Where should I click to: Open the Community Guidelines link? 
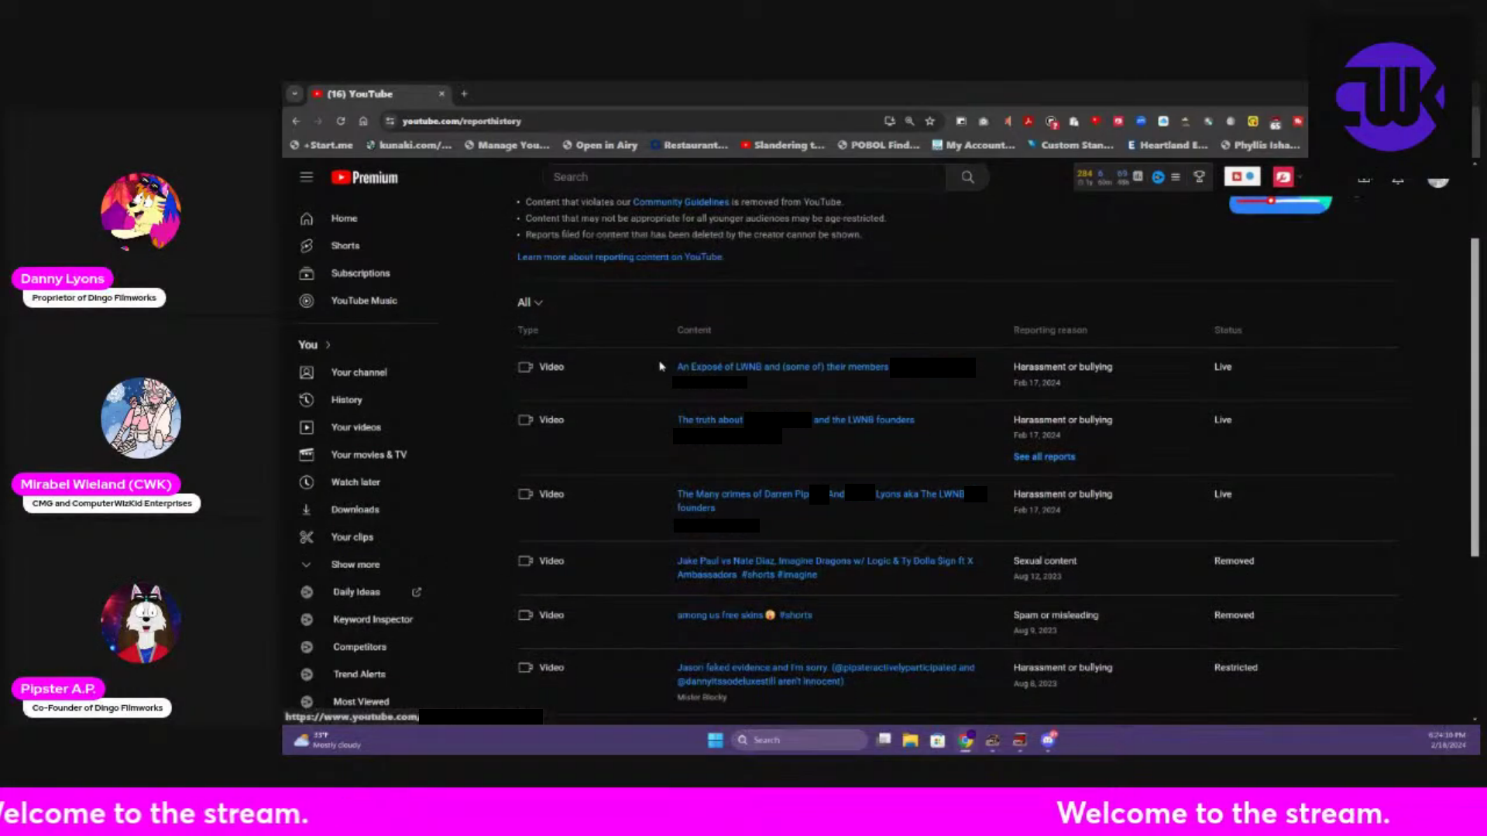point(681,202)
